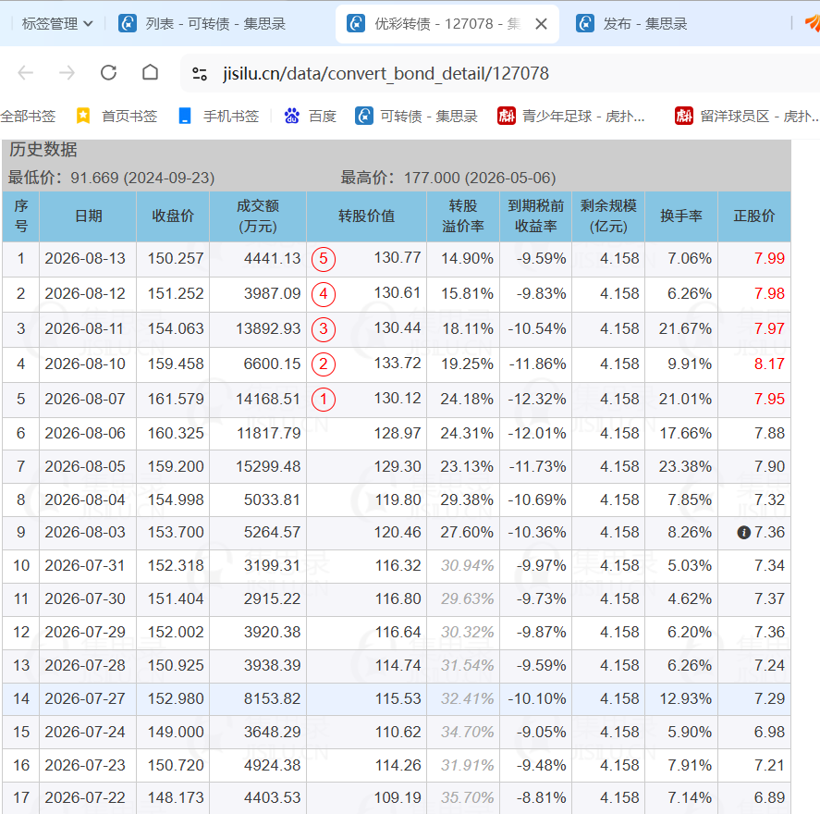The image size is (820, 814).
Task: Close the 优彩转债 - 127078 tab
Action: pyautogui.click(x=541, y=24)
